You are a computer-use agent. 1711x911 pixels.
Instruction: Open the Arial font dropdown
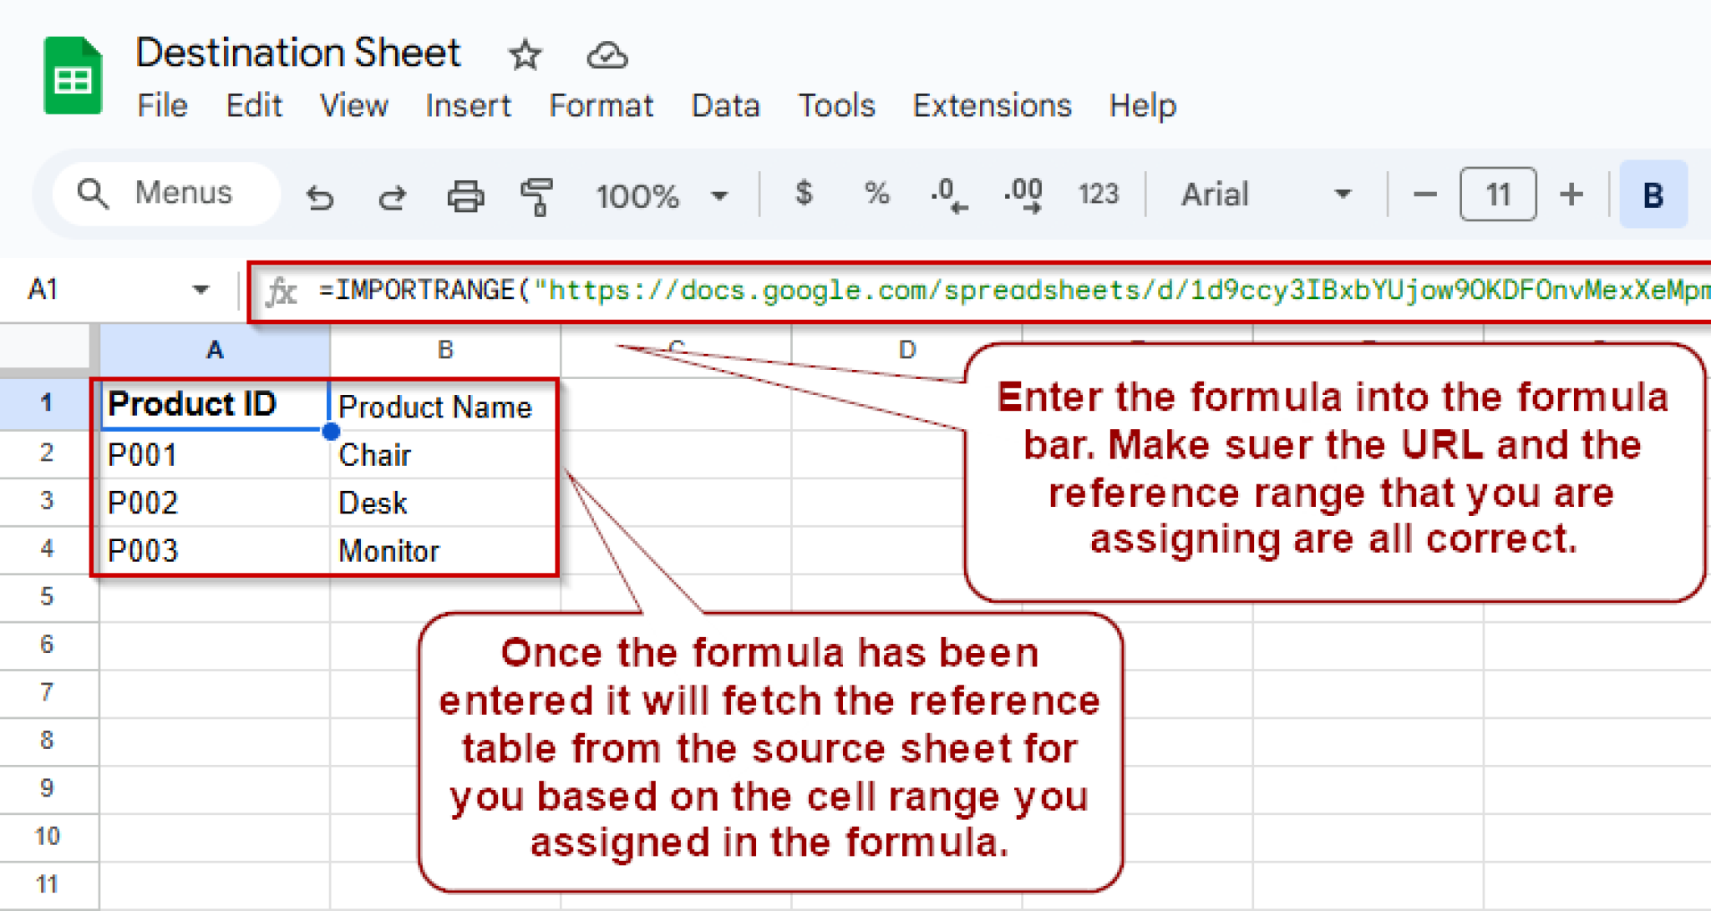pos(1343,195)
